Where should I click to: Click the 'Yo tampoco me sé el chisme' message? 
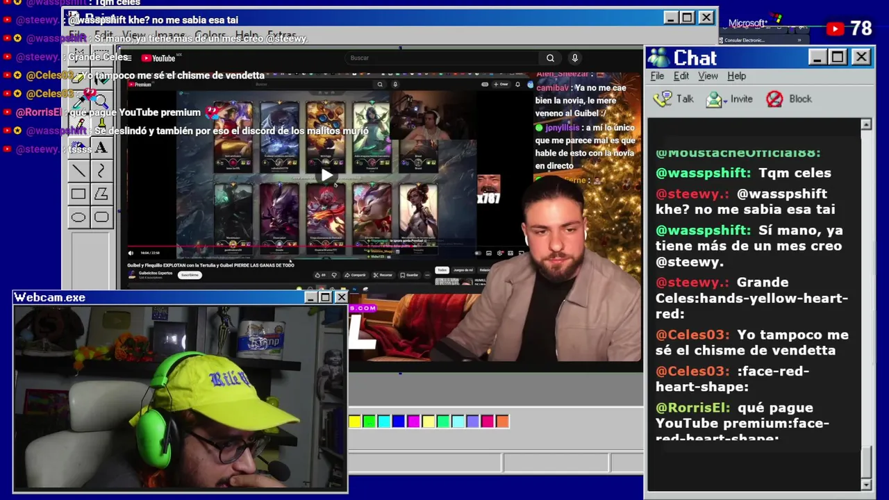(x=752, y=342)
